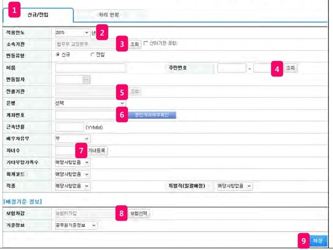The width and height of the screenshot is (333, 250).
Task: Open the 배우자유무 dropdown
Action: click(x=73, y=139)
